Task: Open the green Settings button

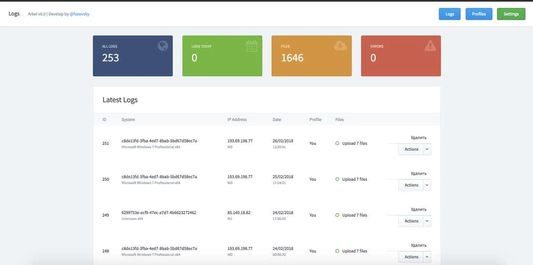Action: click(511, 14)
